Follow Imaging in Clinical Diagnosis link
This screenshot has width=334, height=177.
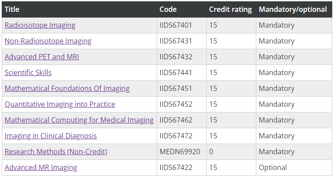50,136
